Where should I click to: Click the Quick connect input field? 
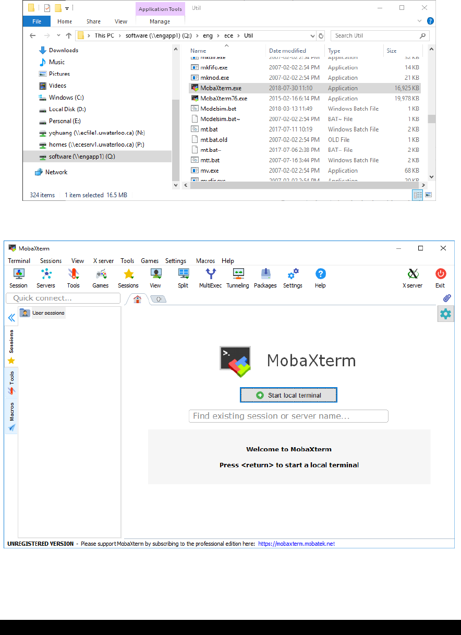pyautogui.click(x=63, y=298)
